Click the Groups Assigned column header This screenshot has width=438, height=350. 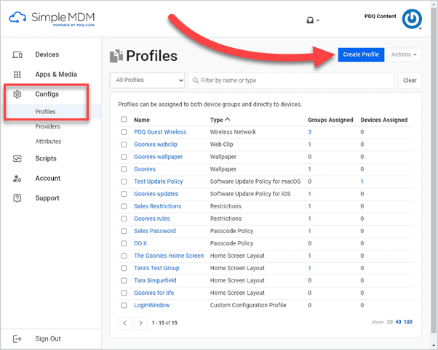(x=330, y=120)
